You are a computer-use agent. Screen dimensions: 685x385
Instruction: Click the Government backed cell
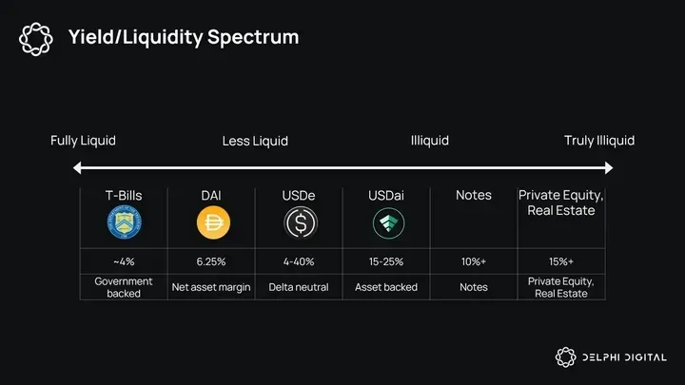124,287
